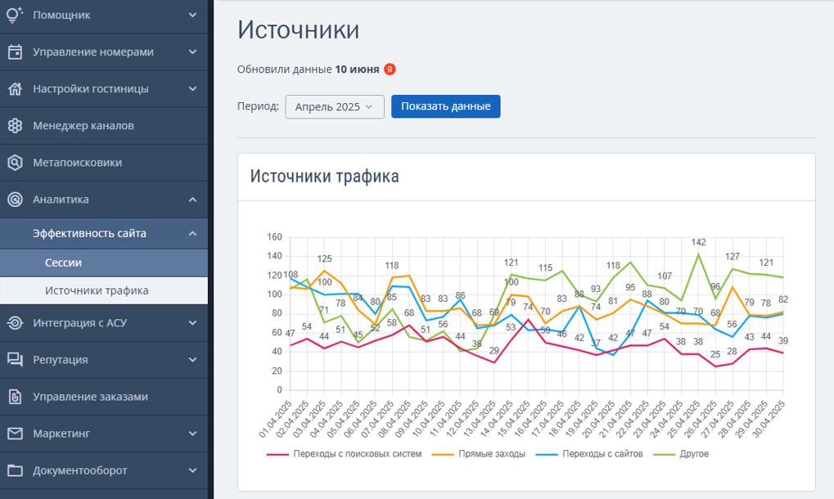The height and width of the screenshot is (499, 834).
Task: Expand the Управление номерами chevron
Action: coord(192,52)
